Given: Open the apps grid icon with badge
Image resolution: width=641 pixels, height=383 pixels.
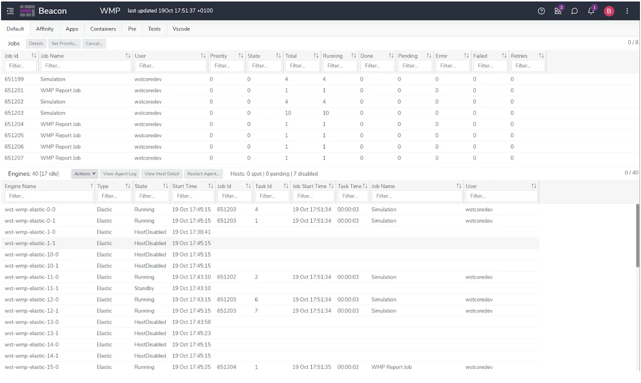Looking at the screenshot, I should 558,11.
